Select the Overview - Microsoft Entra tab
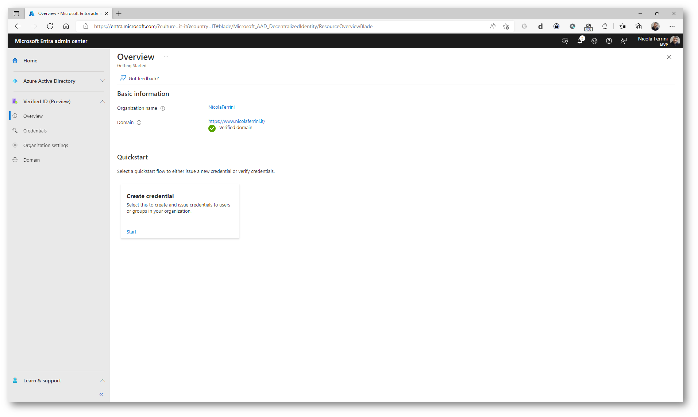 pos(69,13)
